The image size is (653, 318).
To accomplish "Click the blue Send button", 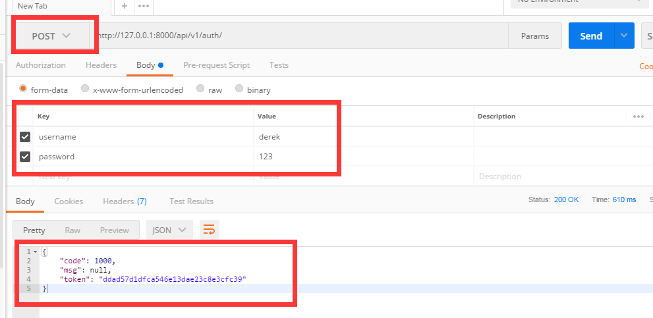I will tap(591, 36).
